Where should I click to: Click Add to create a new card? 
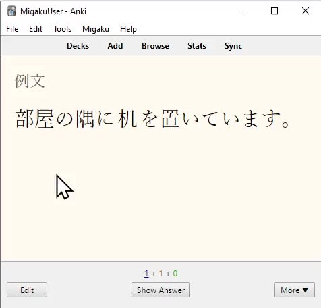[115, 46]
